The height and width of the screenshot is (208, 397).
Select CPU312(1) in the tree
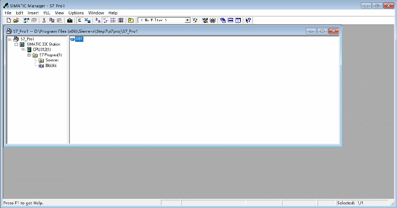pos(42,50)
